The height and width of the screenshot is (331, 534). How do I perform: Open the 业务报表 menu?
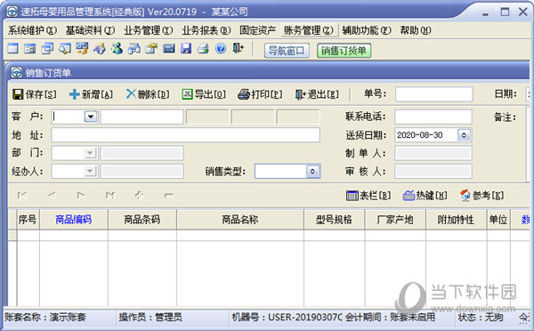[x=206, y=30]
